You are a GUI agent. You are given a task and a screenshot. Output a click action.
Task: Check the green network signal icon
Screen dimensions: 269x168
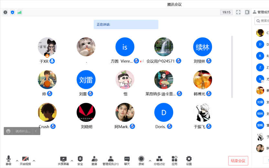(x=19, y=12)
